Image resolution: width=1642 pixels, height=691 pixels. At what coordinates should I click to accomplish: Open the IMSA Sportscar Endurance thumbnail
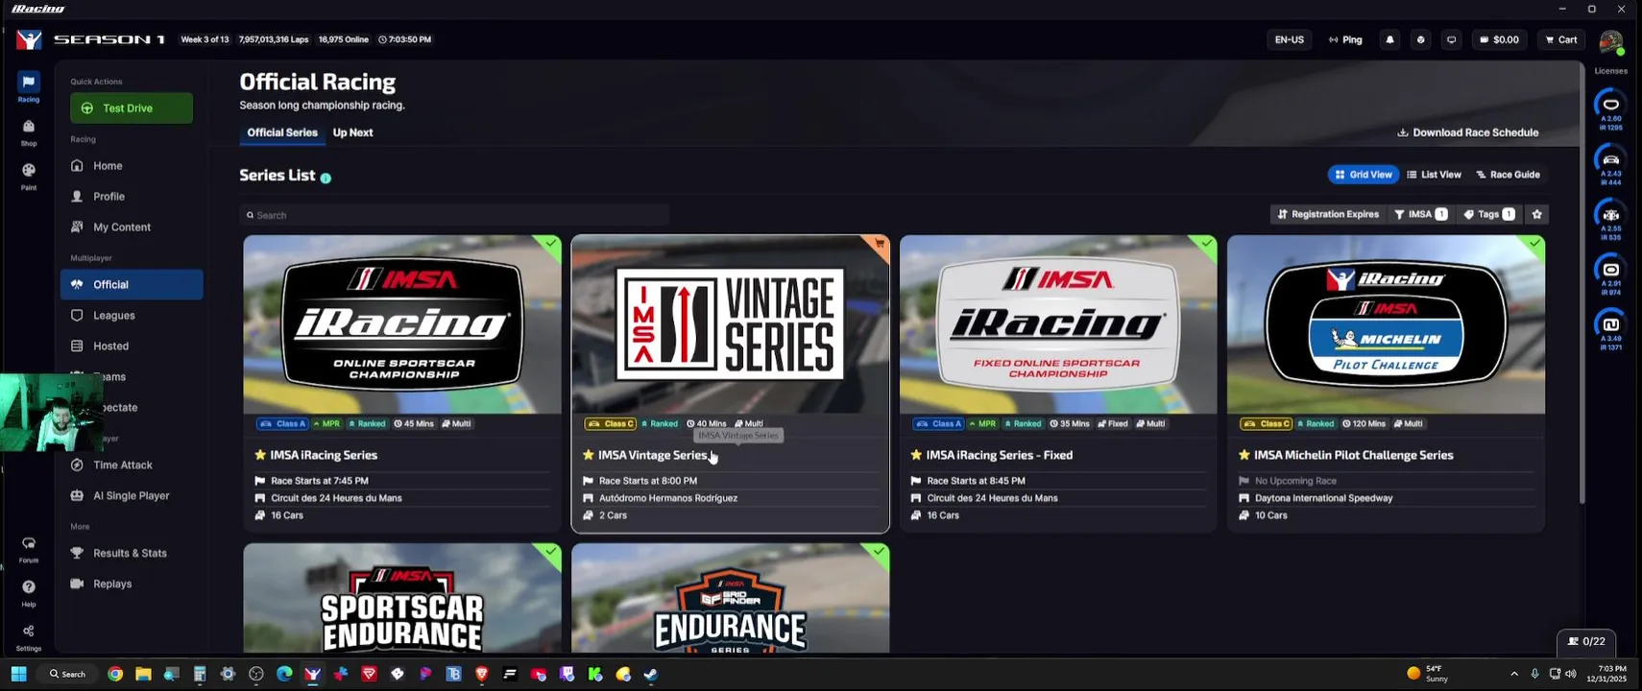(x=402, y=599)
